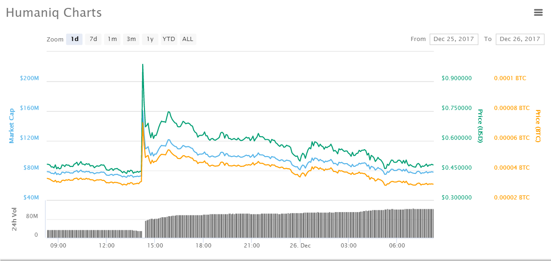Click the 0.00006 BTC tick label

[512, 137]
